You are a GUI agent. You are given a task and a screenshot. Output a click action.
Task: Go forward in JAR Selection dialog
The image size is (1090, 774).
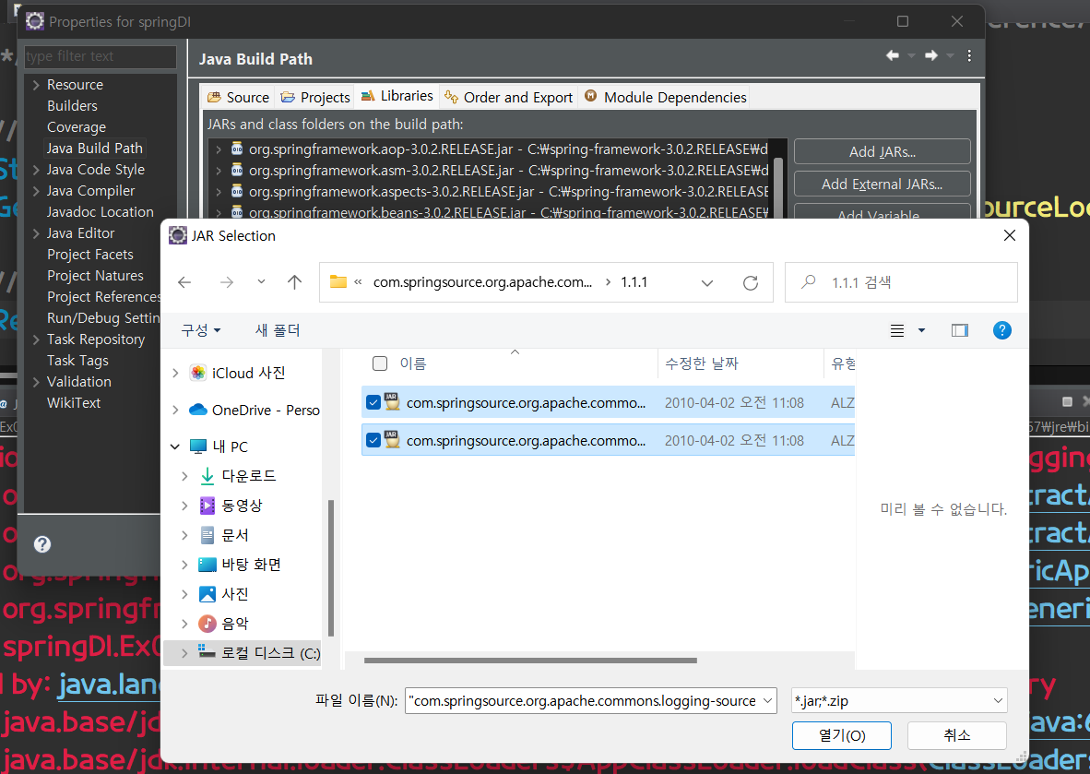(x=227, y=282)
